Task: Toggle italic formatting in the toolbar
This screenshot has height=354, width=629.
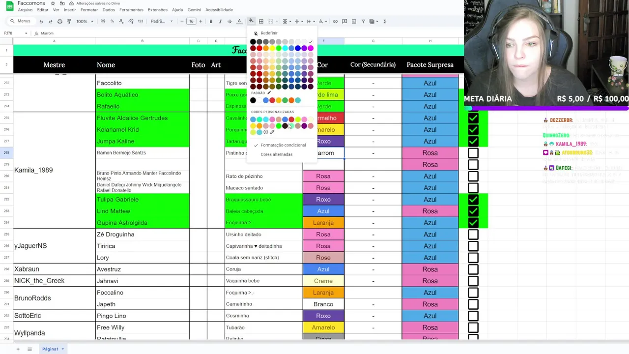Action: [220, 21]
